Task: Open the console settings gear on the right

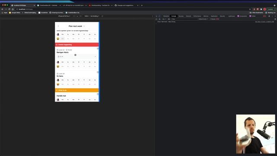Action: pos(275,19)
